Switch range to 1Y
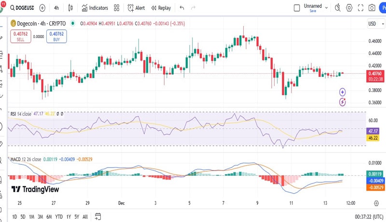 pyautogui.click(x=69, y=217)
